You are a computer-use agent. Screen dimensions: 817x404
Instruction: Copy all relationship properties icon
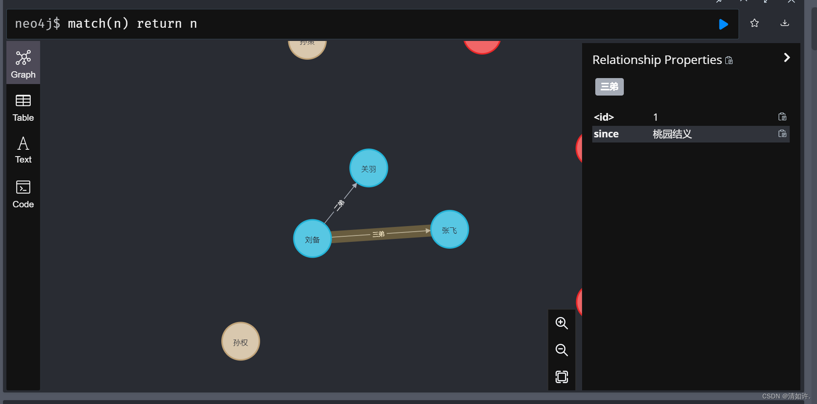click(729, 61)
